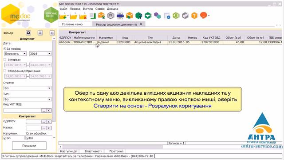Open the Тип dropdown

tap(49, 99)
